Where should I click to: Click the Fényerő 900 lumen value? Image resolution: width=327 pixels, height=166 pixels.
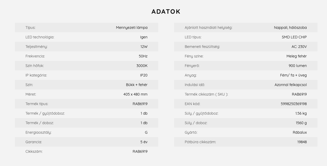[x=298, y=66]
